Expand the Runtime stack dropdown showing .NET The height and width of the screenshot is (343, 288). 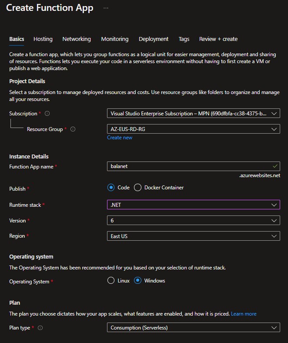point(194,205)
